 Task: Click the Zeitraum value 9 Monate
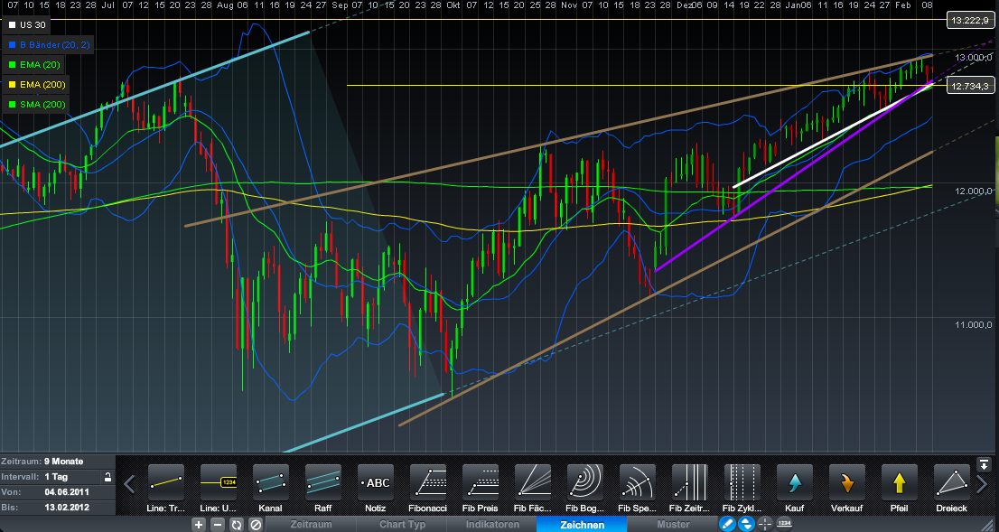(x=64, y=462)
